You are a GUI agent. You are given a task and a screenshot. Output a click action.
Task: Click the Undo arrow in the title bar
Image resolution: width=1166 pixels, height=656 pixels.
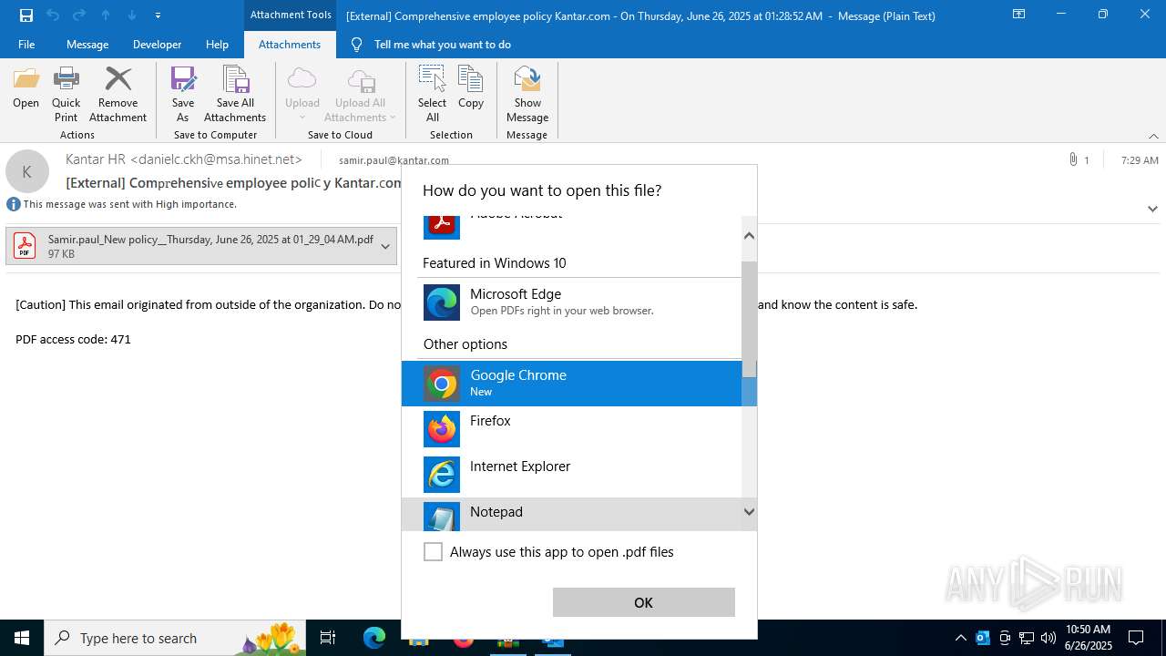tap(53, 15)
